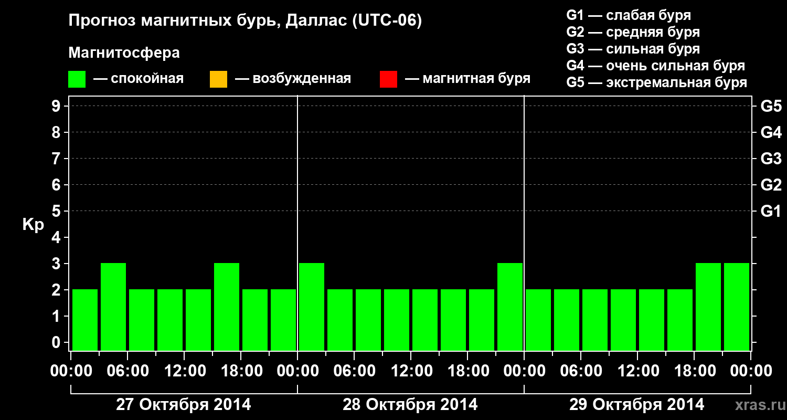Click the '12:00' time label under 27 Октября

[x=184, y=371]
